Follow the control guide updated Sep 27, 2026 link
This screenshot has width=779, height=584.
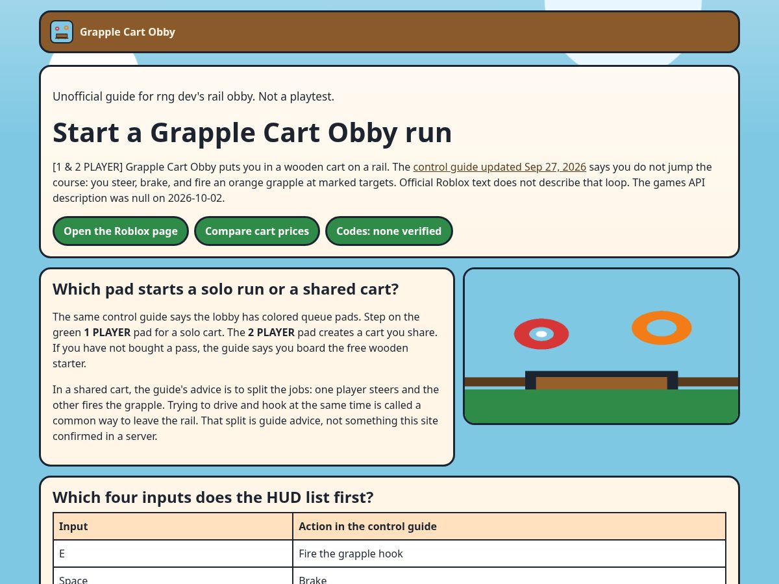499,167
